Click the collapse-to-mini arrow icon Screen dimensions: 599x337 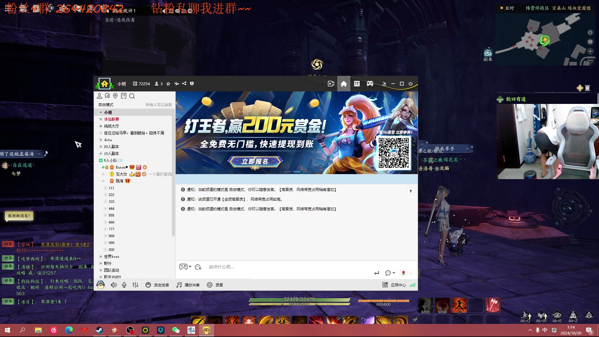point(384,84)
